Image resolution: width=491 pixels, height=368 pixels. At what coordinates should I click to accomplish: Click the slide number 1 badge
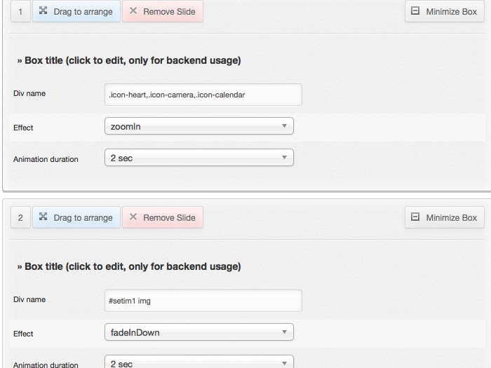tap(20, 11)
